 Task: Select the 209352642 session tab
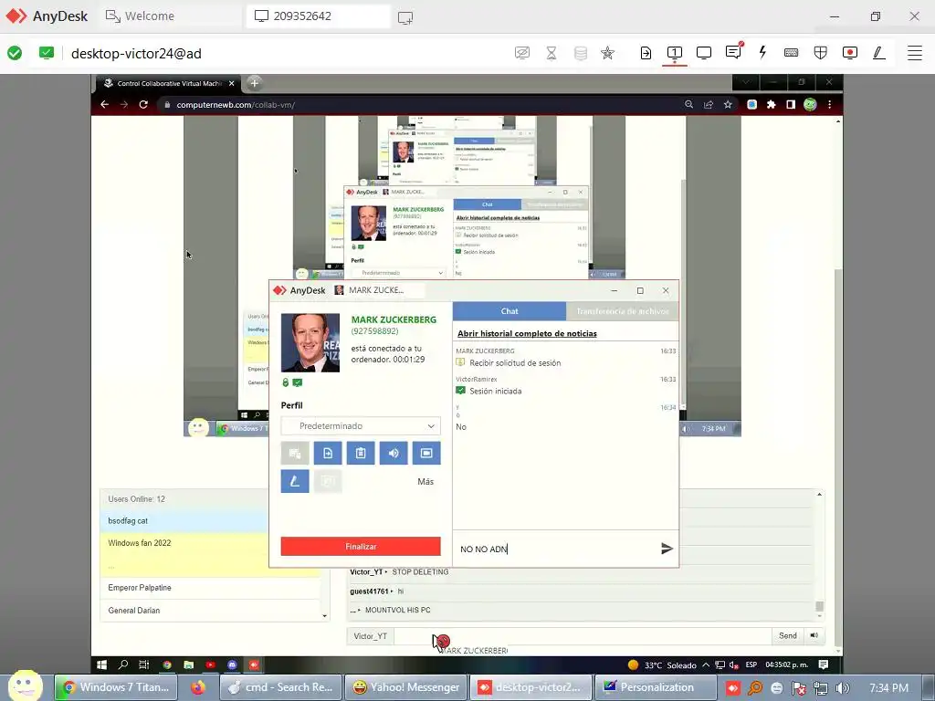pyautogui.click(x=319, y=16)
